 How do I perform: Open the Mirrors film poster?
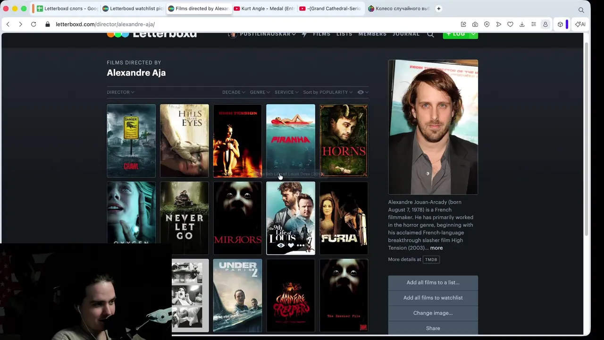(237, 218)
